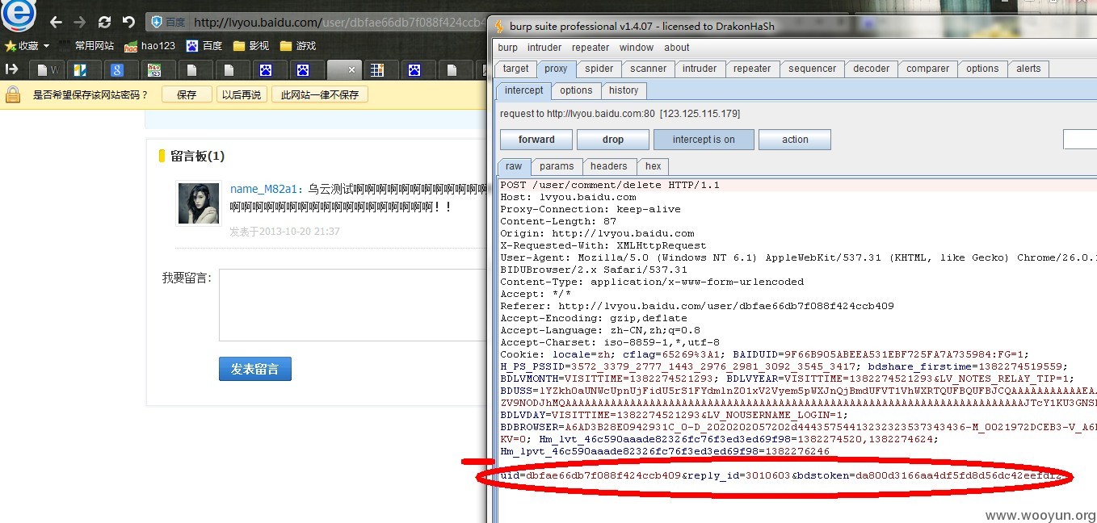Open the repeater menu in menu bar
This screenshot has height=523, width=1097.
pyautogui.click(x=591, y=48)
